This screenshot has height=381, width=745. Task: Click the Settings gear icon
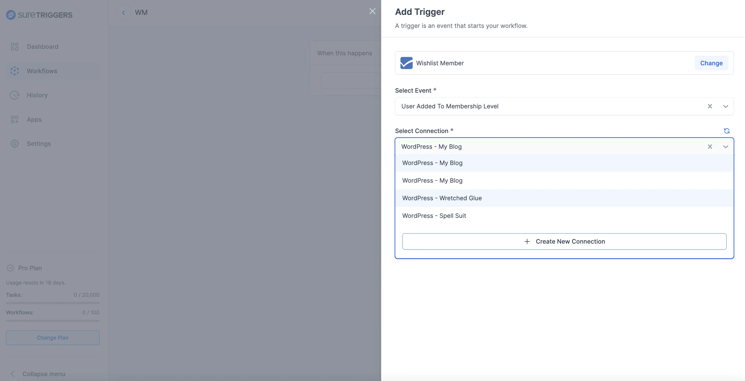(x=14, y=144)
